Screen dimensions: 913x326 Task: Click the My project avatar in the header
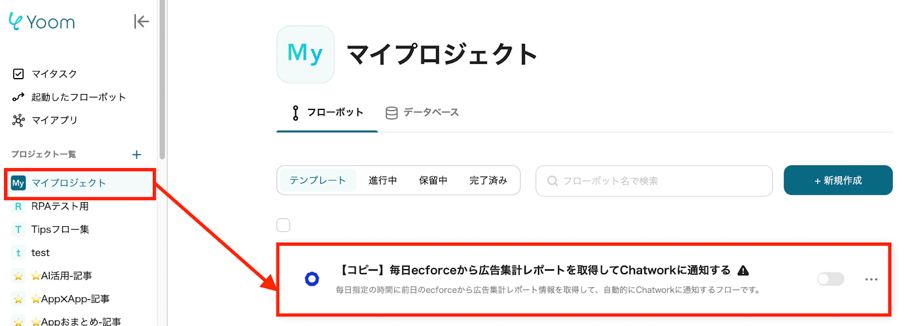[305, 54]
